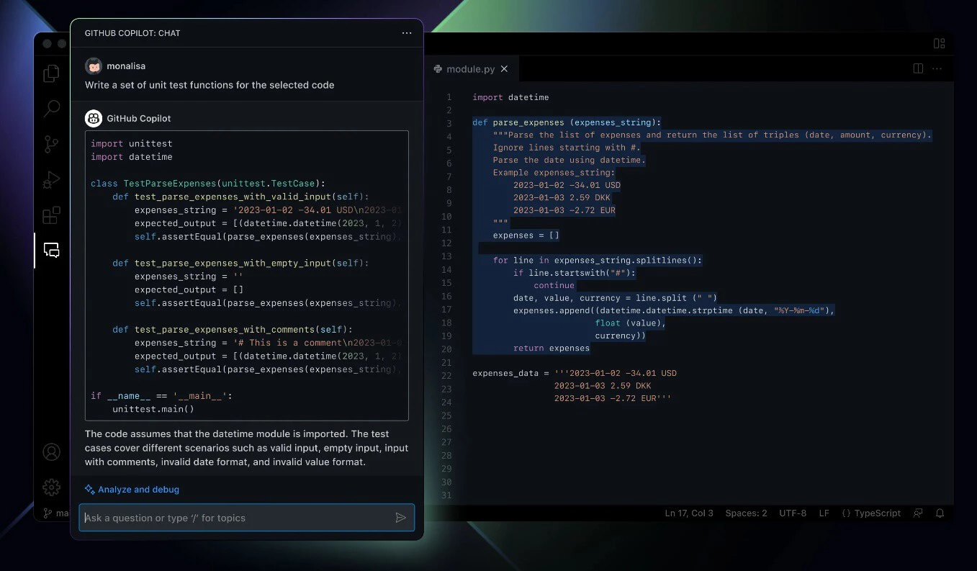Click the send arrow in chat input

coord(401,518)
